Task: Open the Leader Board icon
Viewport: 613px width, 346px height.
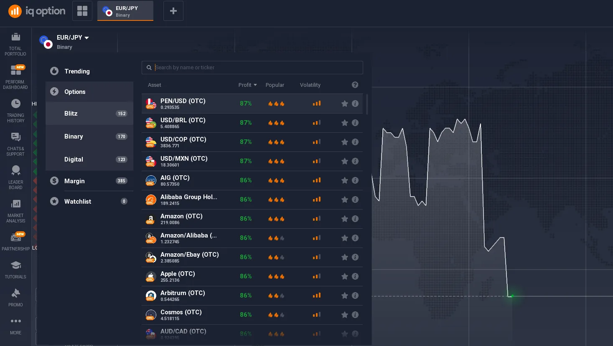Action: click(15, 177)
